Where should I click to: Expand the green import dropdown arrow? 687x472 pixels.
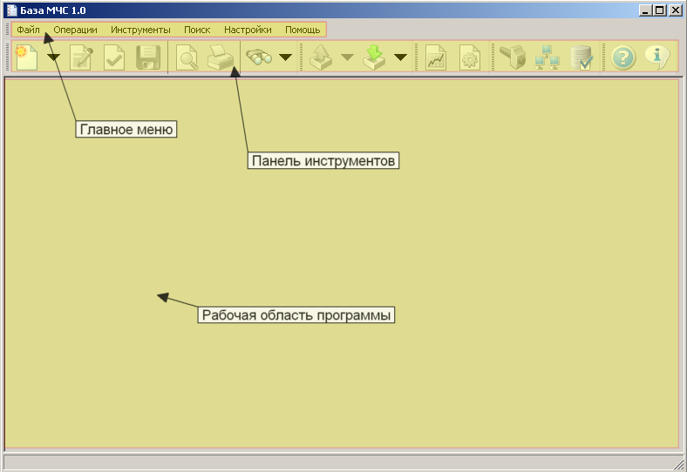click(400, 57)
